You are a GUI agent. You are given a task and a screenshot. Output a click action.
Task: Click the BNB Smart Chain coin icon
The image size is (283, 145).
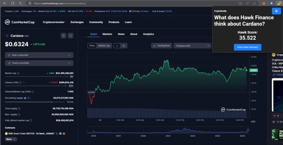pos(6,134)
